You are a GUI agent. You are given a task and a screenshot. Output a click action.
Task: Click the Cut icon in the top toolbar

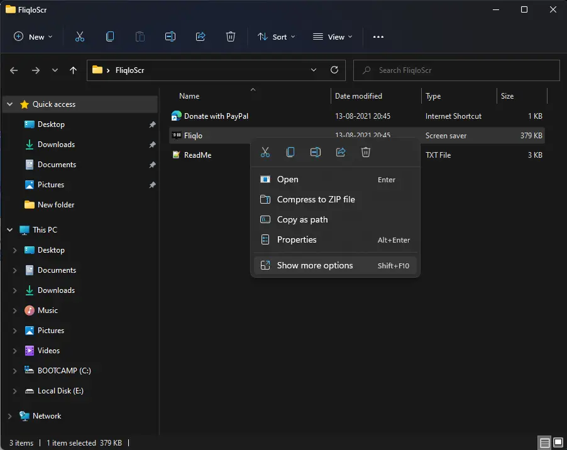click(x=80, y=37)
